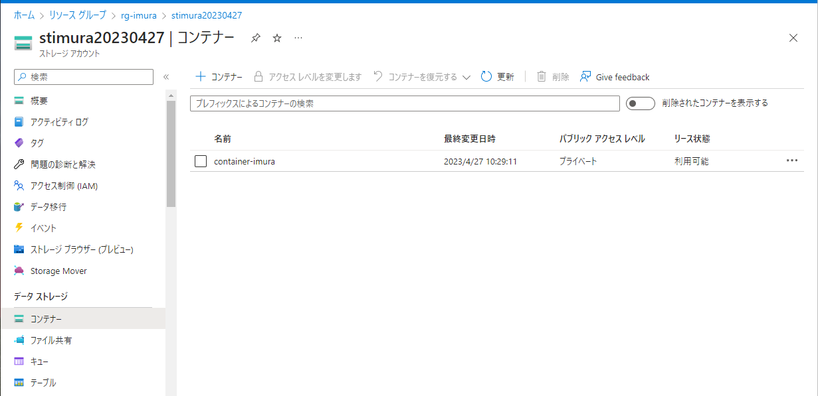
Task: Click the IAM people icon
Action: coord(19,186)
